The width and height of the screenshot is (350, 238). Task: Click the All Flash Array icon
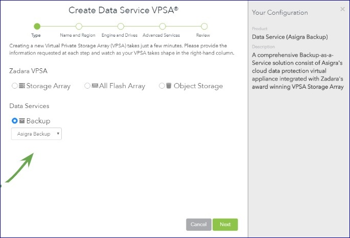(95, 86)
